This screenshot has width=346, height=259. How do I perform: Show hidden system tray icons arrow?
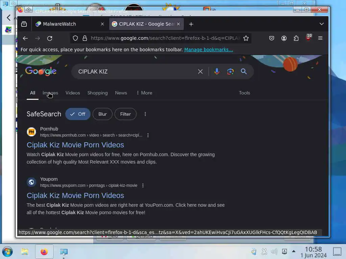(x=294, y=251)
